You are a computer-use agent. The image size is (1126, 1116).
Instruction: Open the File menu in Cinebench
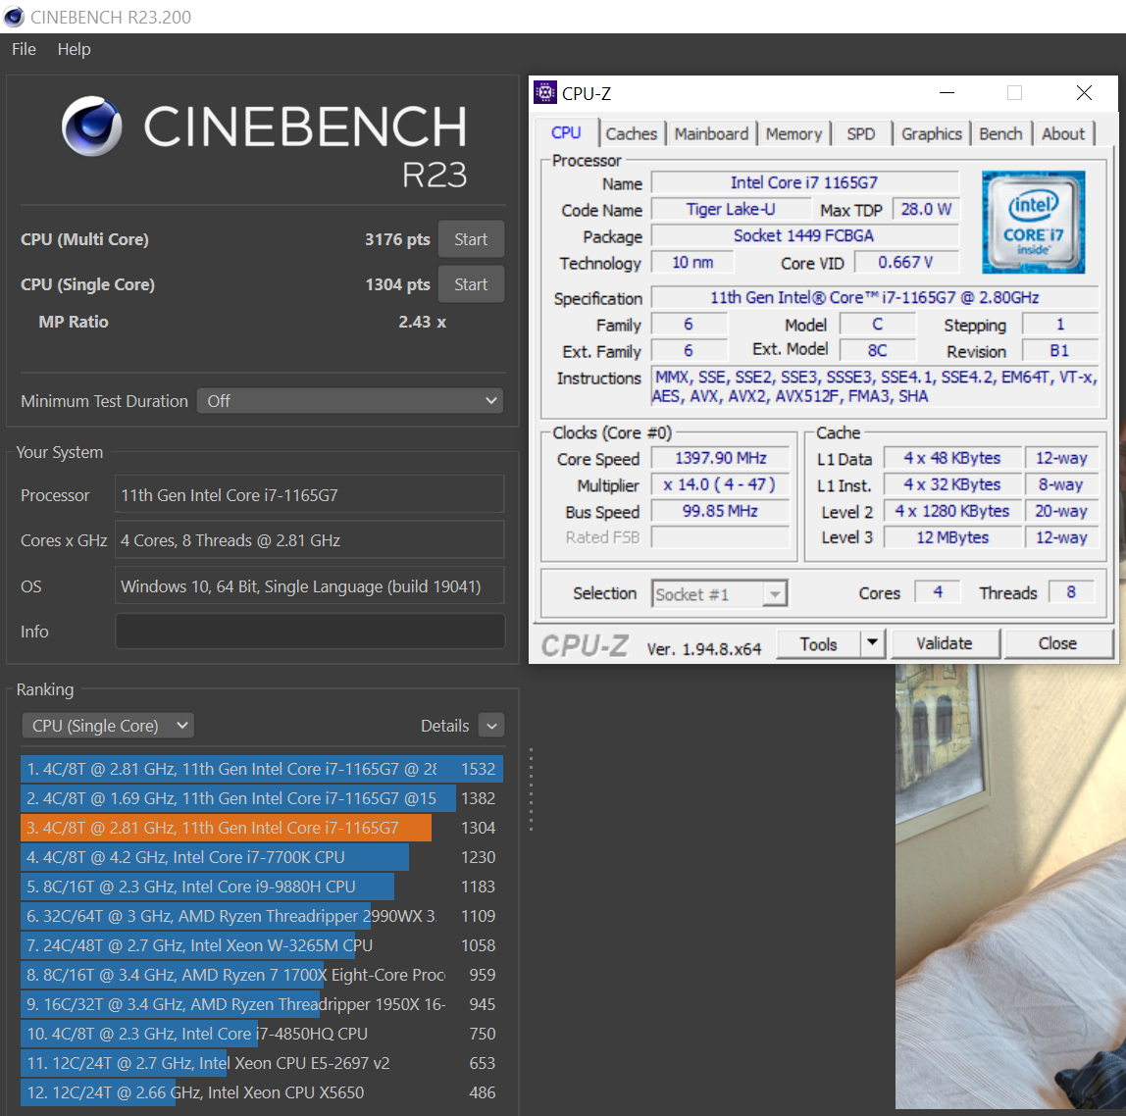[24, 50]
